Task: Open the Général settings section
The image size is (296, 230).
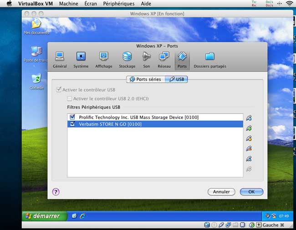Action: pos(59,60)
